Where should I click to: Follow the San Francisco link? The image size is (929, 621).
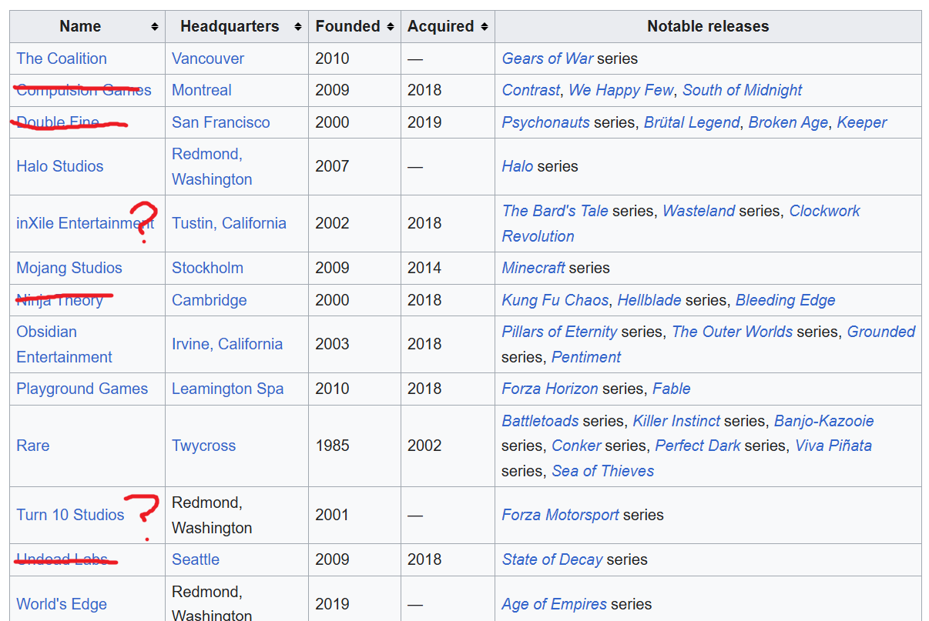[x=221, y=122]
